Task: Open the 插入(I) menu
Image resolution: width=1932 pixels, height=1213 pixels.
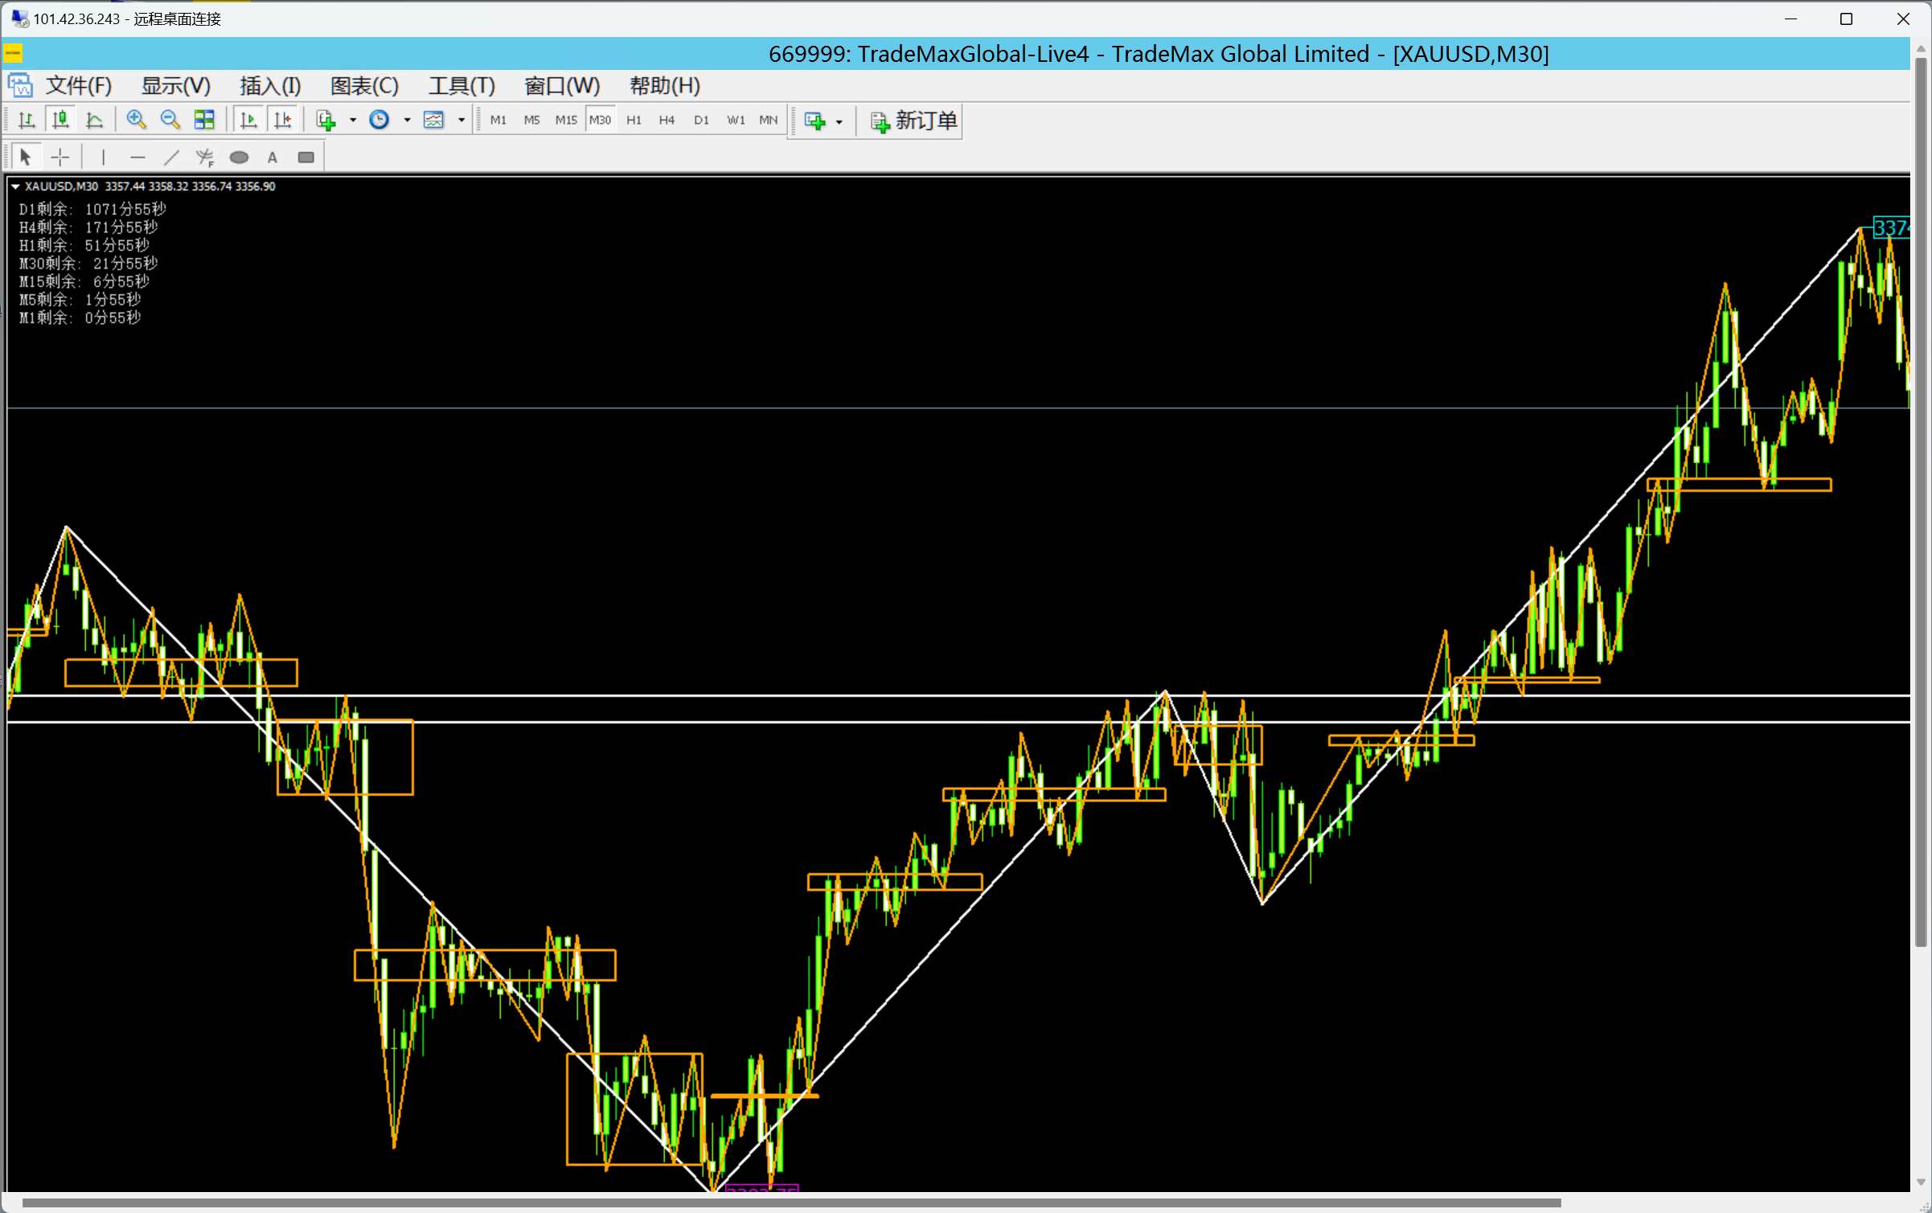Action: [270, 86]
